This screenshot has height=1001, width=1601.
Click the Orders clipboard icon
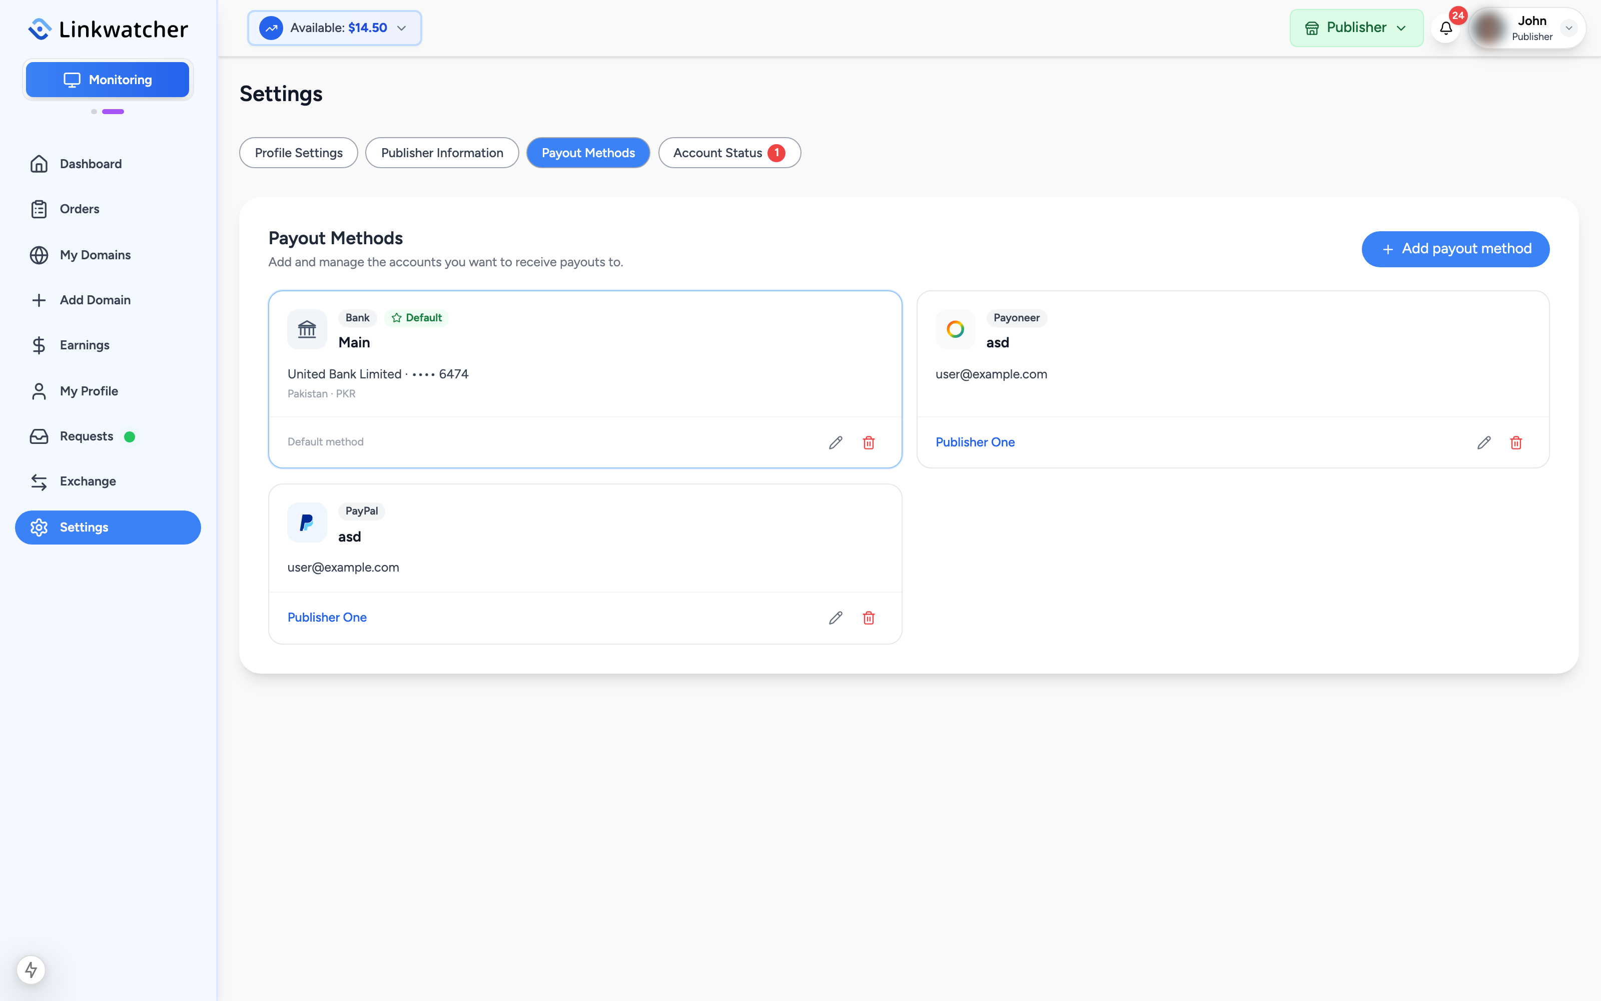39,209
